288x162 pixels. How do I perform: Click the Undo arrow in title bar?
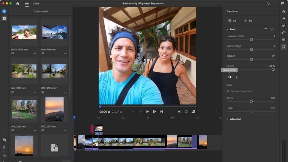(268, 3)
